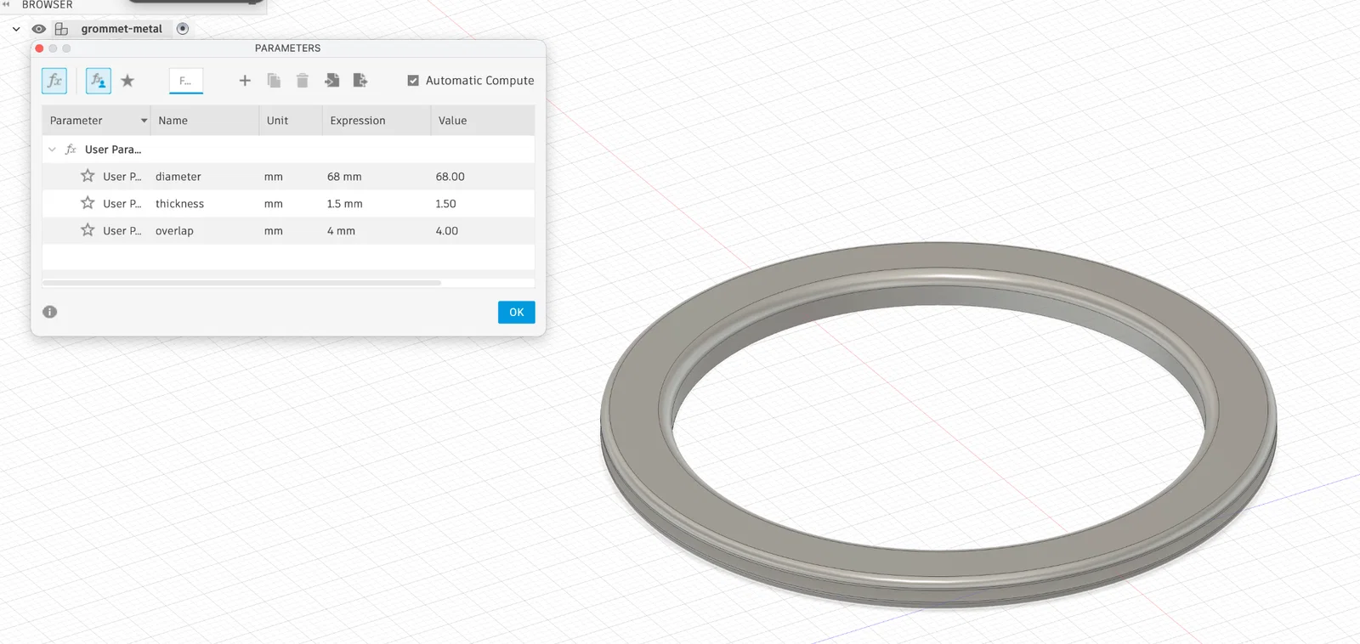
Task: Uncheck the Automatic Compute checkbox
Action: click(413, 81)
